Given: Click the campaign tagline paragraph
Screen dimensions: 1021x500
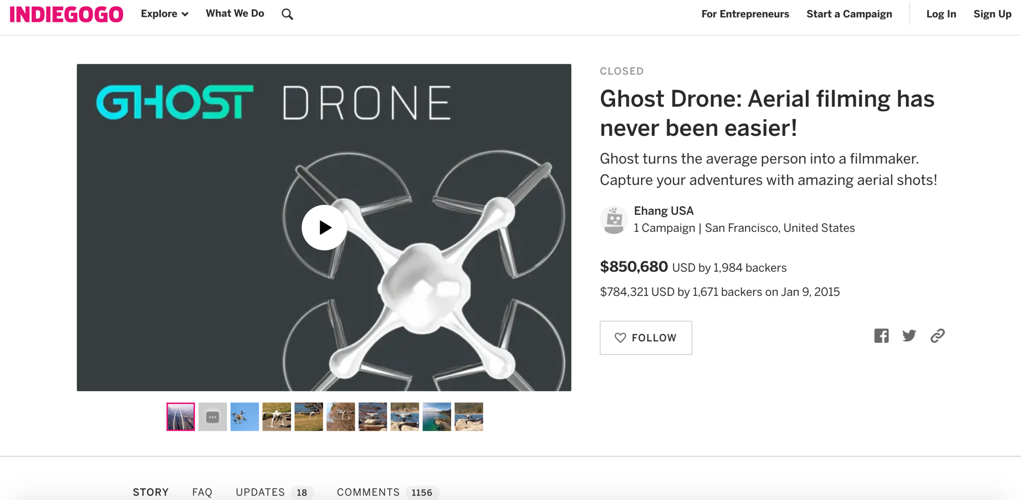Looking at the screenshot, I should click(x=768, y=169).
